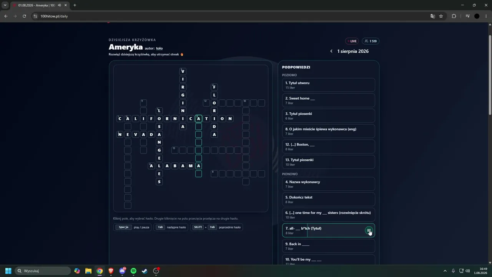Open the Chrome three-dot menu
The image size is (492, 277).
pos(486,16)
